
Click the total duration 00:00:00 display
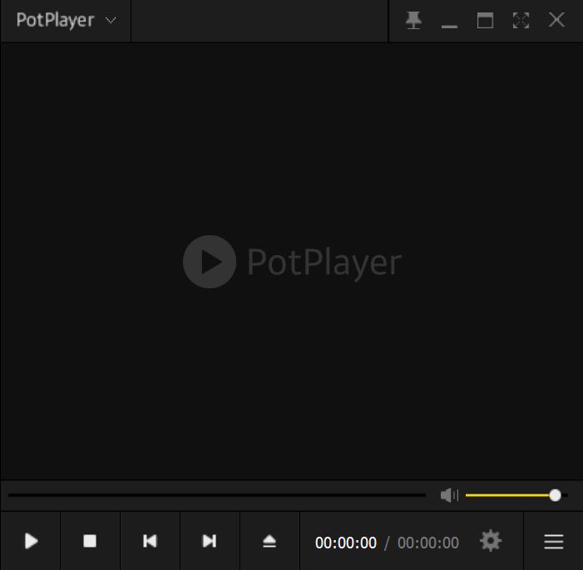[428, 543]
